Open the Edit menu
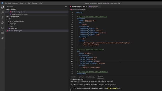 tap(10, 3)
